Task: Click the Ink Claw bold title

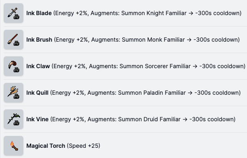Action: pos(38,66)
